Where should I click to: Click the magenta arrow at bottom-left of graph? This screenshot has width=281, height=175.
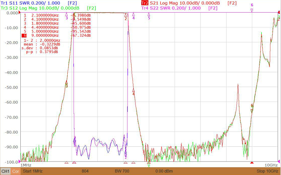coord(19,161)
